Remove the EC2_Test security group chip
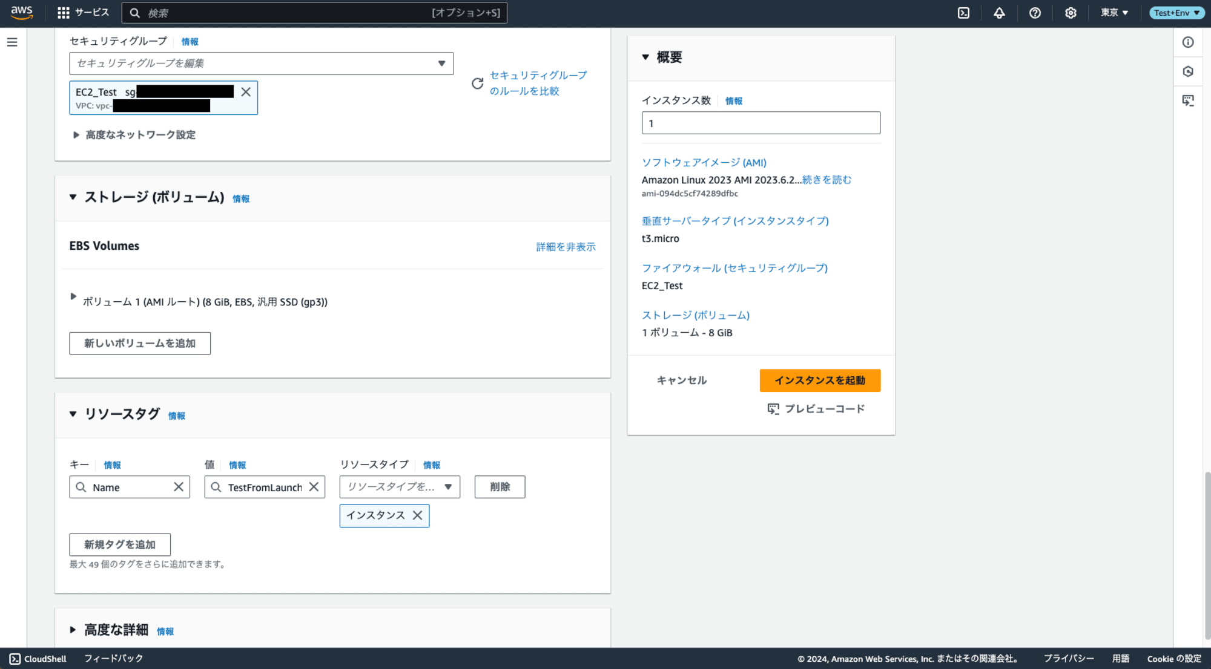The image size is (1211, 669). point(246,92)
